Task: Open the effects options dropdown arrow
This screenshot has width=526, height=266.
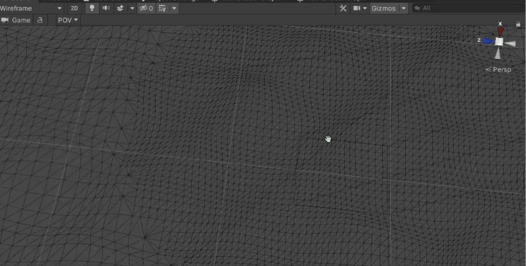Action: [x=132, y=9]
